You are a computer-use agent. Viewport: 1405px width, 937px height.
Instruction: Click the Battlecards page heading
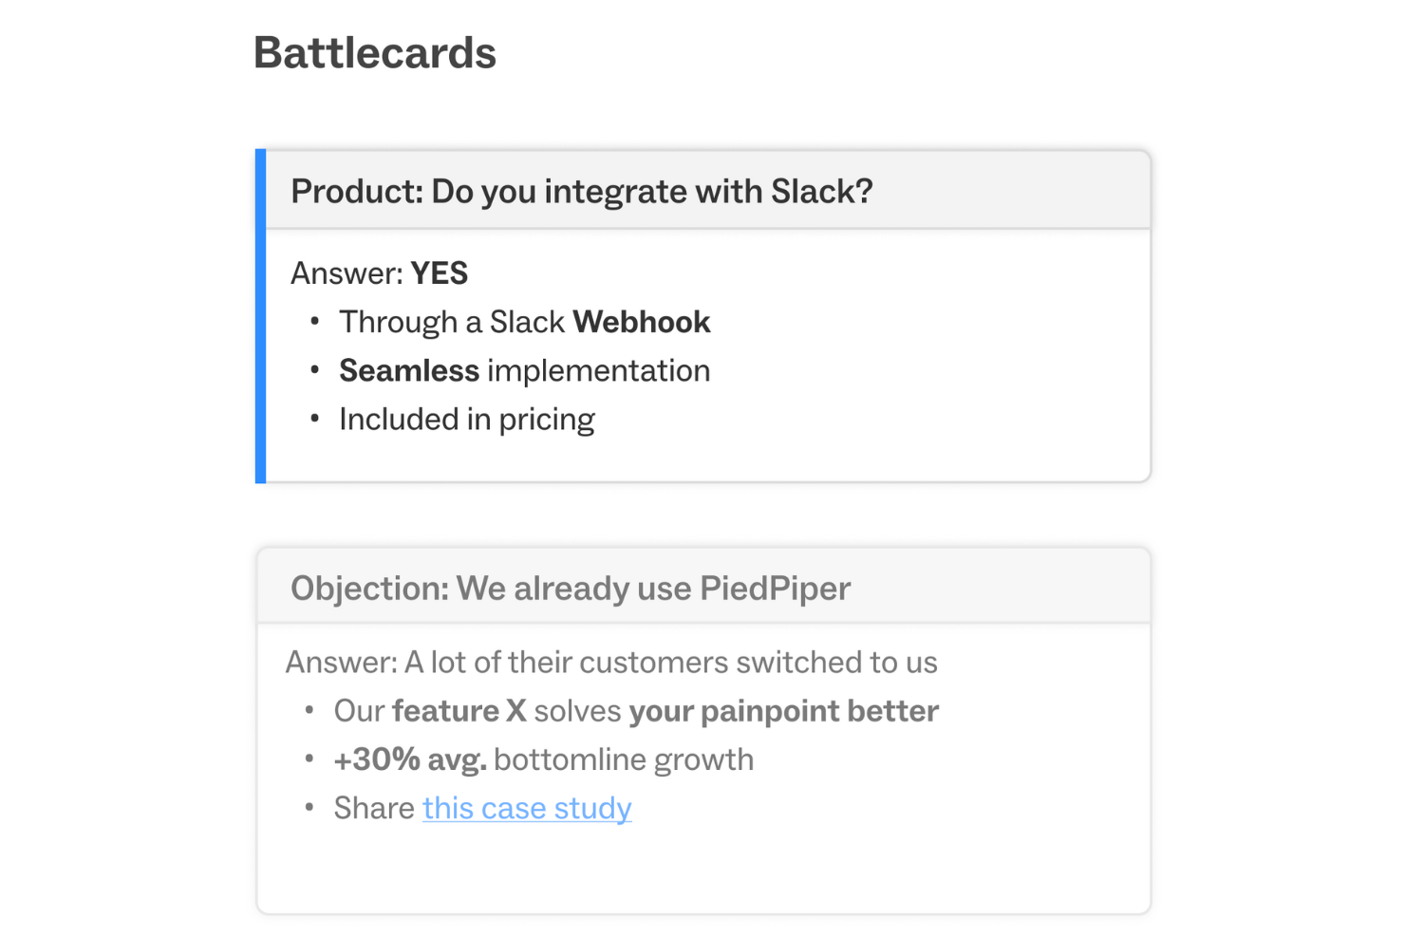[x=375, y=53]
